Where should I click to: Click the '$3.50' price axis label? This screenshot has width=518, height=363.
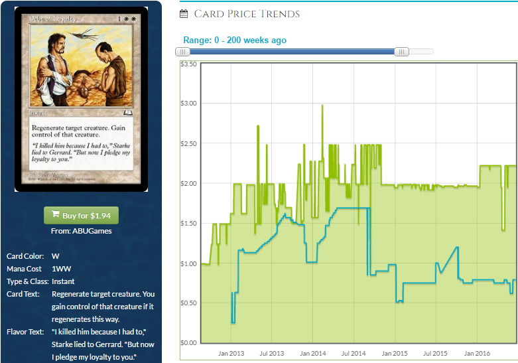(x=188, y=64)
